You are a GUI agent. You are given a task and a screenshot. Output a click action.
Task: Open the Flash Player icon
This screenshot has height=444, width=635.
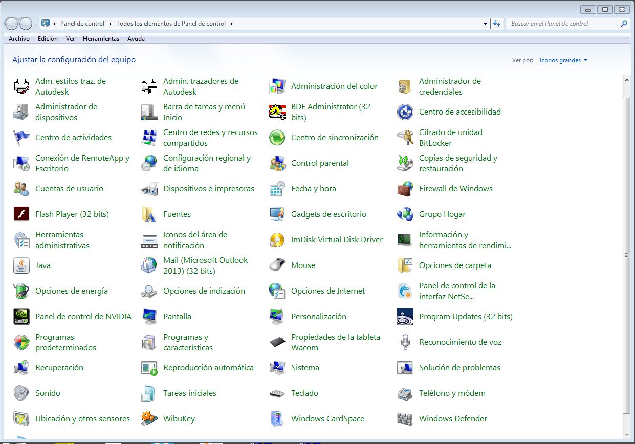point(21,214)
